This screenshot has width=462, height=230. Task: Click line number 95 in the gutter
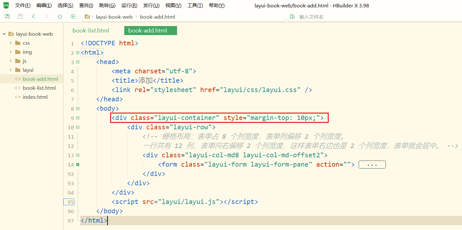[x=70, y=202]
